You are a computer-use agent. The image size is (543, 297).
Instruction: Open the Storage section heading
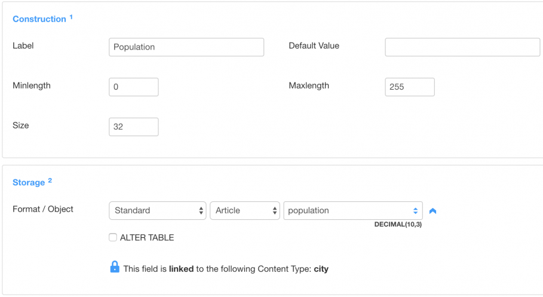pos(29,183)
